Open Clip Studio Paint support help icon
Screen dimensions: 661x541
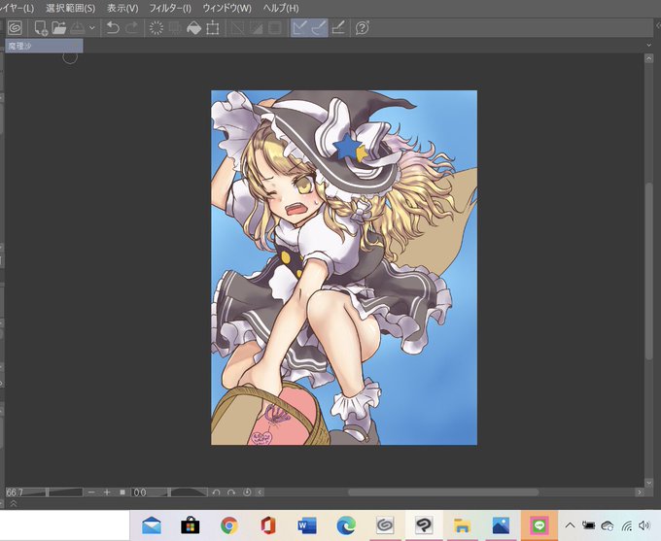(x=363, y=28)
